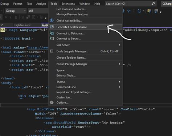Click the search magnifier icon

[x=153, y=4]
